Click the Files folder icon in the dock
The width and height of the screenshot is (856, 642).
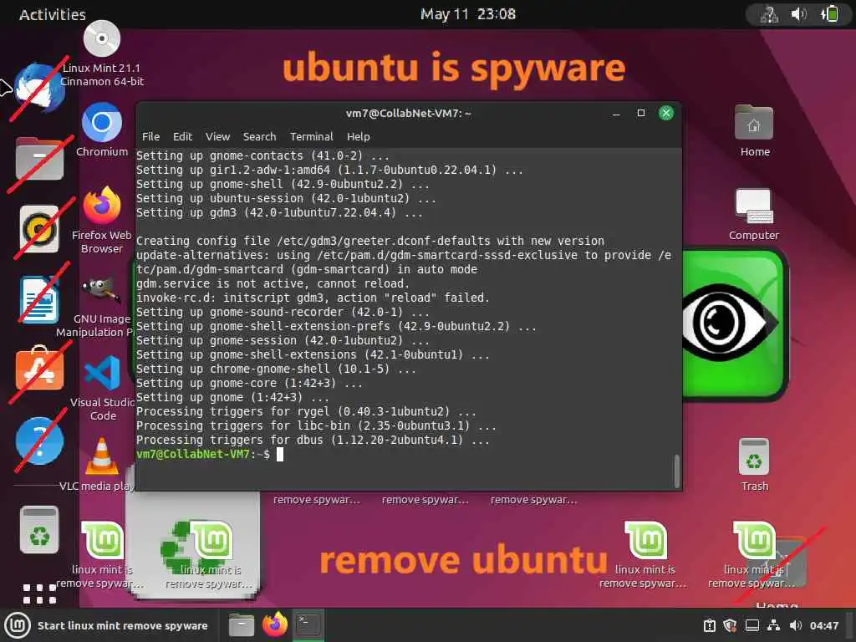[39, 160]
